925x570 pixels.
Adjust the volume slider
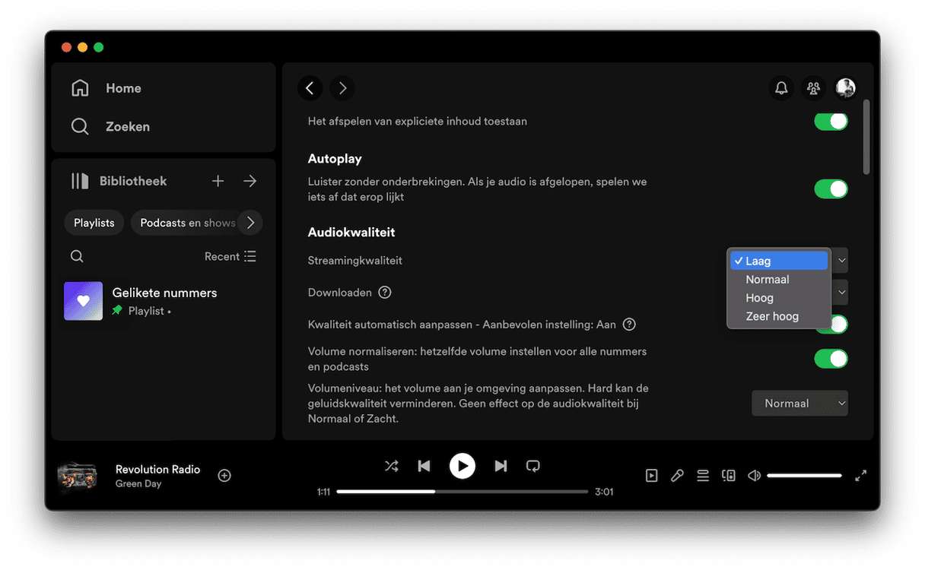804,476
